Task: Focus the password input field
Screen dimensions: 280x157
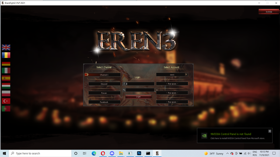Action: pyautogui.click(x=140, y=90)
